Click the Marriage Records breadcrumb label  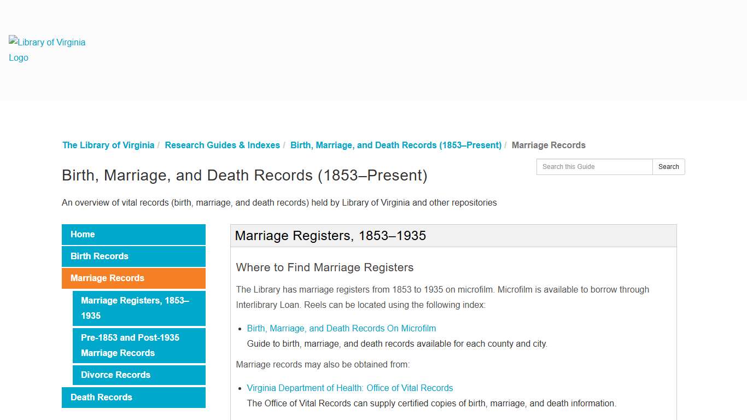coord(548,145)
